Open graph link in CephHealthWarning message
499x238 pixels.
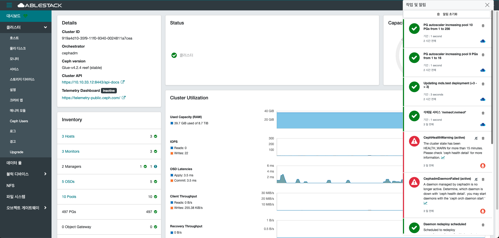click(443, 158)
